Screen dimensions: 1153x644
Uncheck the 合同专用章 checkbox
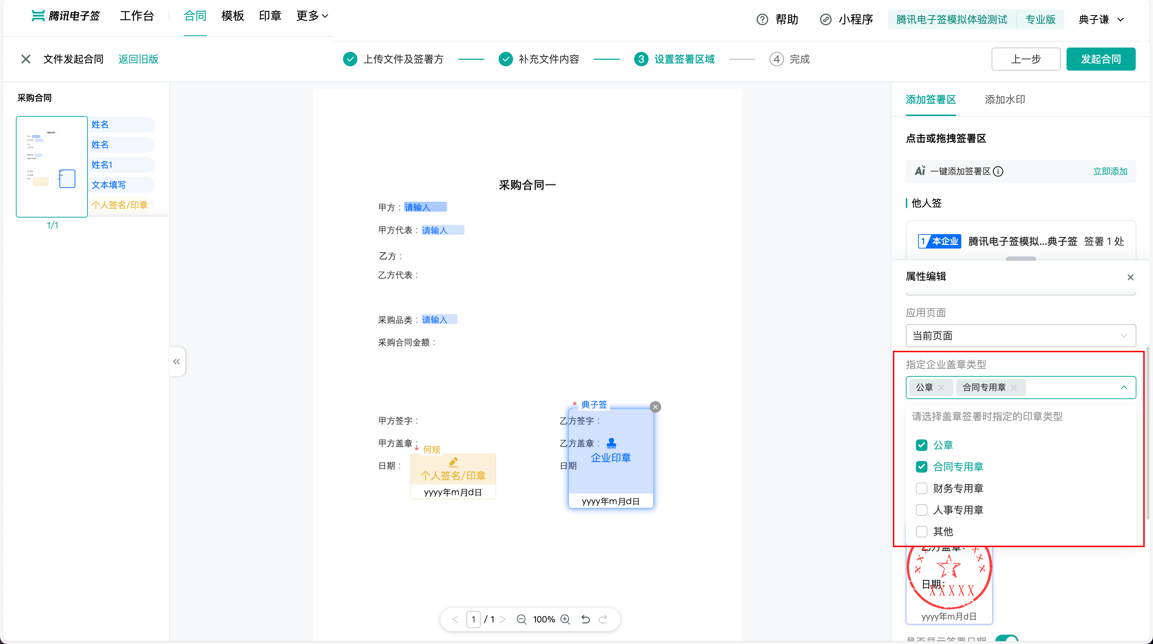[x=921, y=467]
